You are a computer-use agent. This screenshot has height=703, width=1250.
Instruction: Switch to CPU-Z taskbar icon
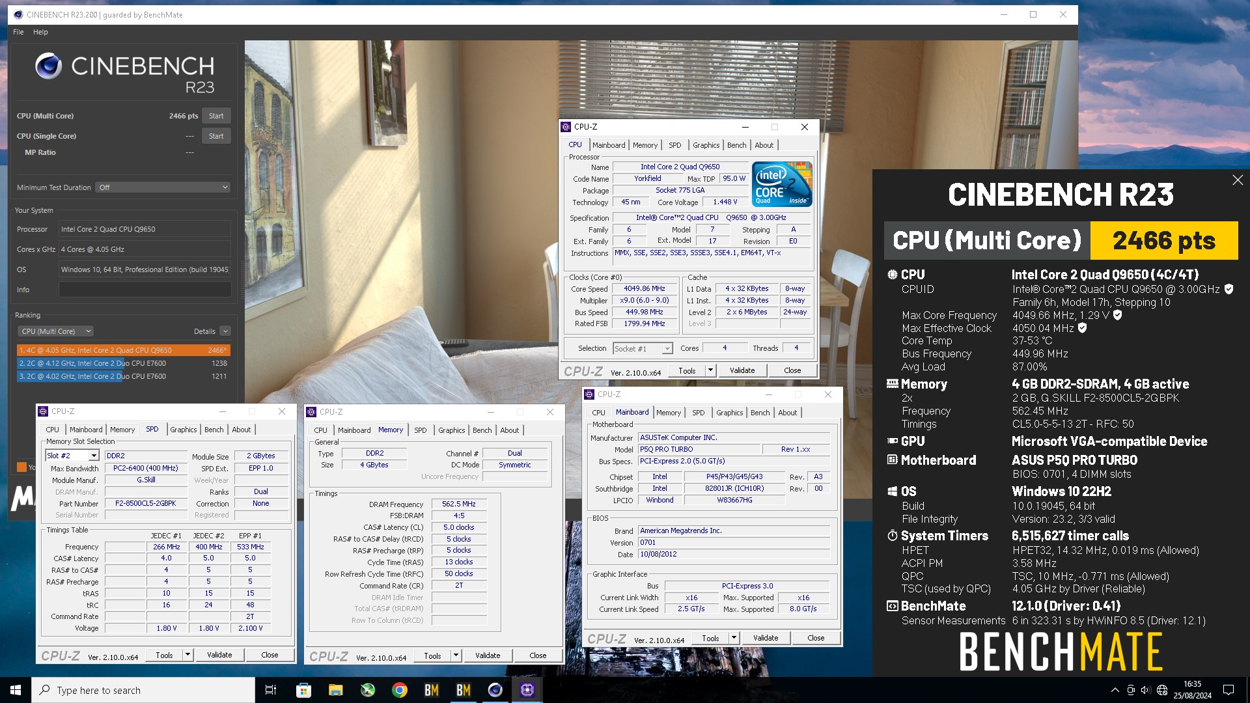[527, 690]
